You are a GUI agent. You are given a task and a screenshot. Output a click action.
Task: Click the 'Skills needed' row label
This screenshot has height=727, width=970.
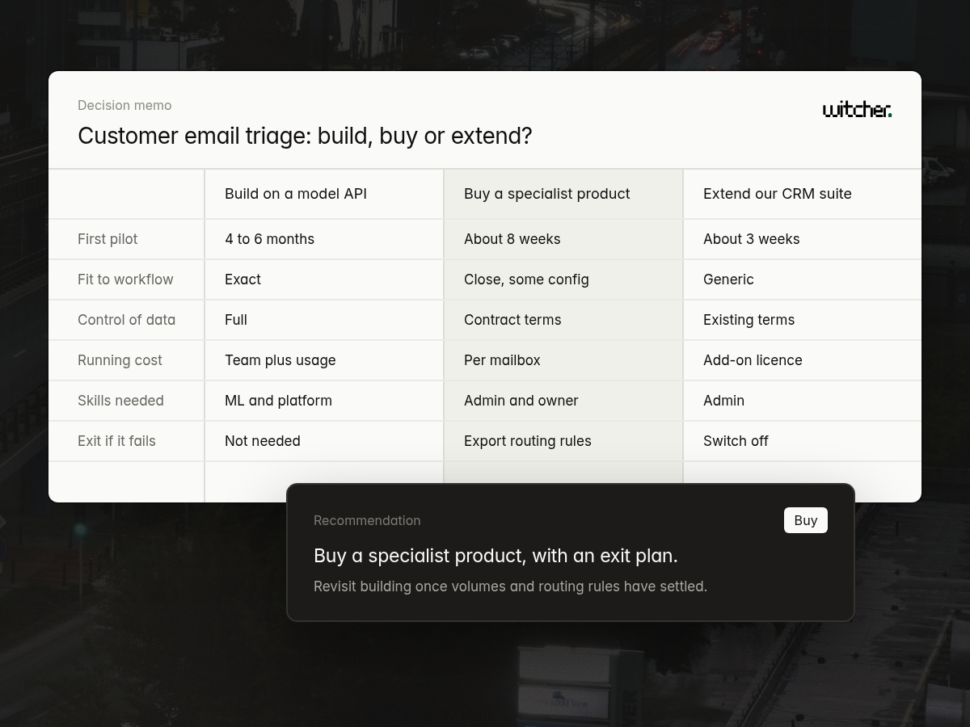pos(120,401)
